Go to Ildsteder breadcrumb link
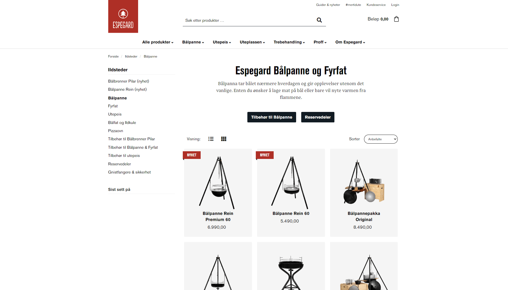This screenshot has height=290, width=508. click(131, 56)
